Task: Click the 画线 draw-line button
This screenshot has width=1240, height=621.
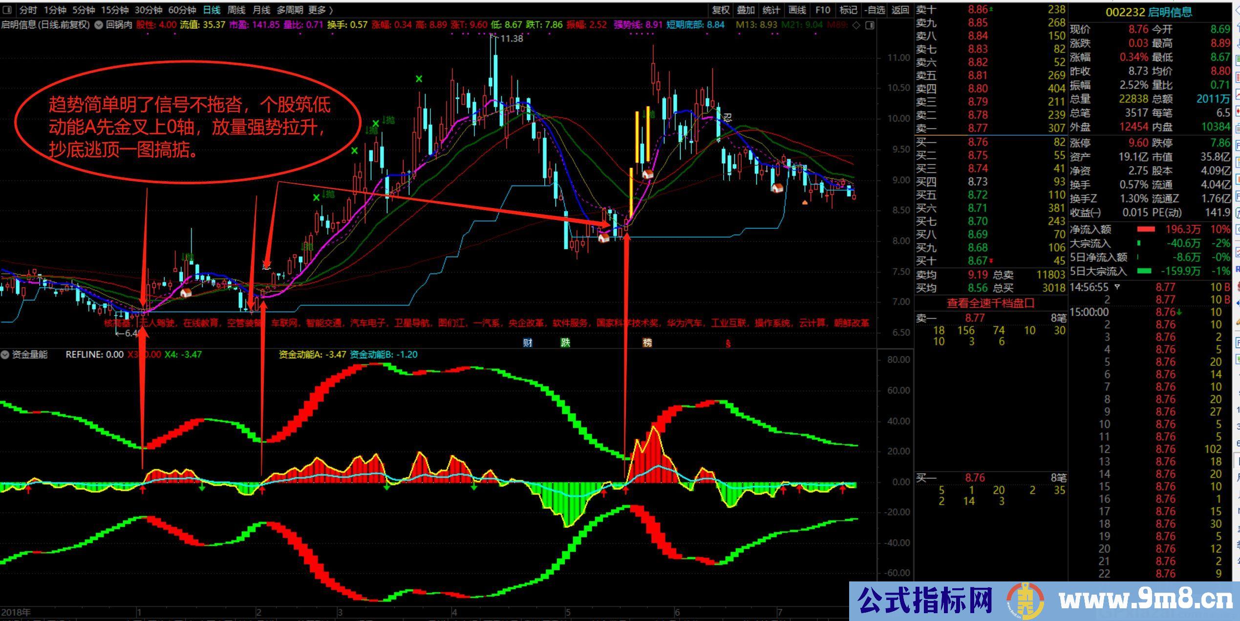Action: tap(797, 10)
